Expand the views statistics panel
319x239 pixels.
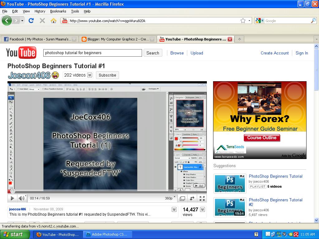click(x=202, y=209)
